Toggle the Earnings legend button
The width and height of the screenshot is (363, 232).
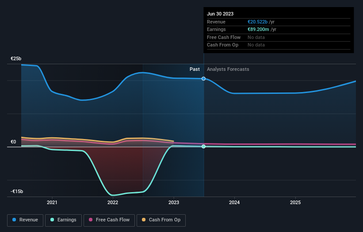[x=63, y=220]
